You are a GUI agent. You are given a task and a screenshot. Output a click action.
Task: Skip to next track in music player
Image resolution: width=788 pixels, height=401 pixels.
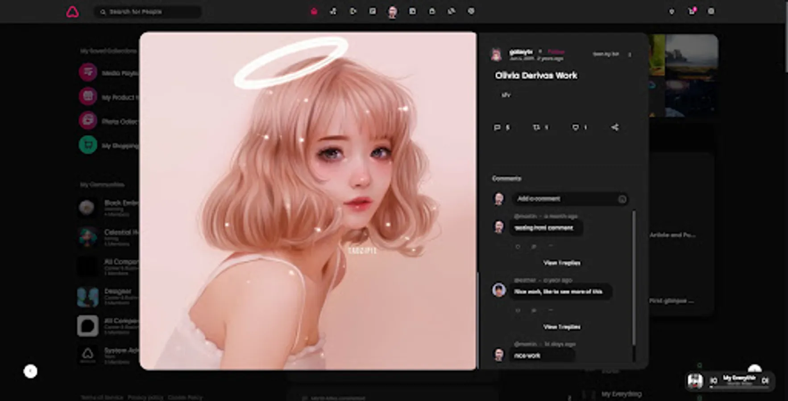[x=765, y=381]
